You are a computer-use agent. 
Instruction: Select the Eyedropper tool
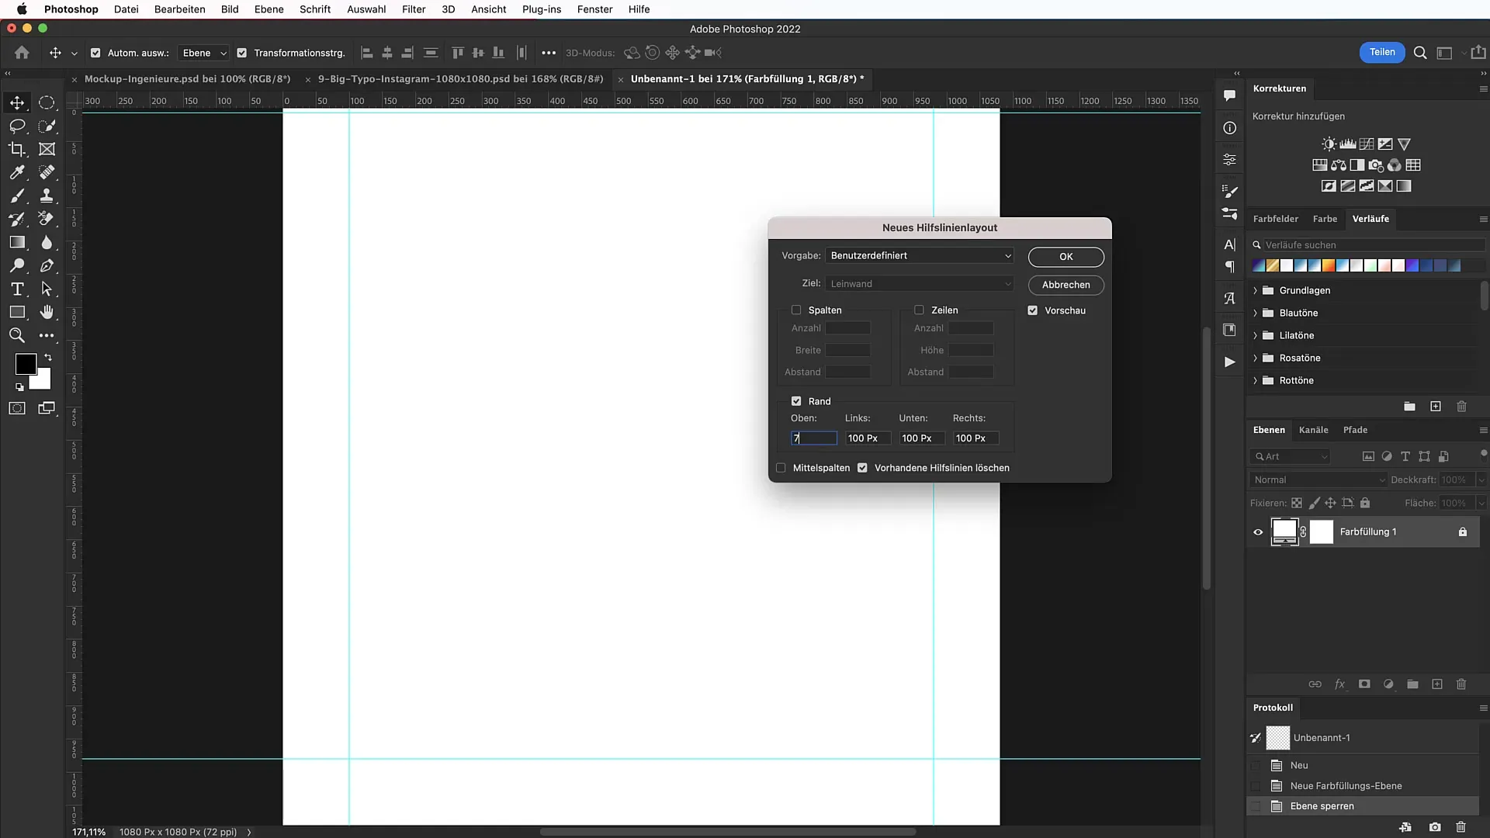coord(17,172)
